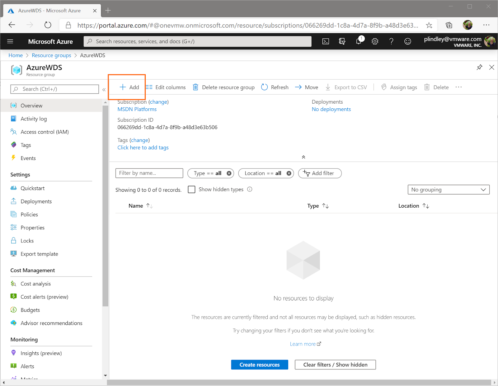498x386 pixels.
Task: Click Delete resource group
Action: pyautogui.click(x=223, y=87)
